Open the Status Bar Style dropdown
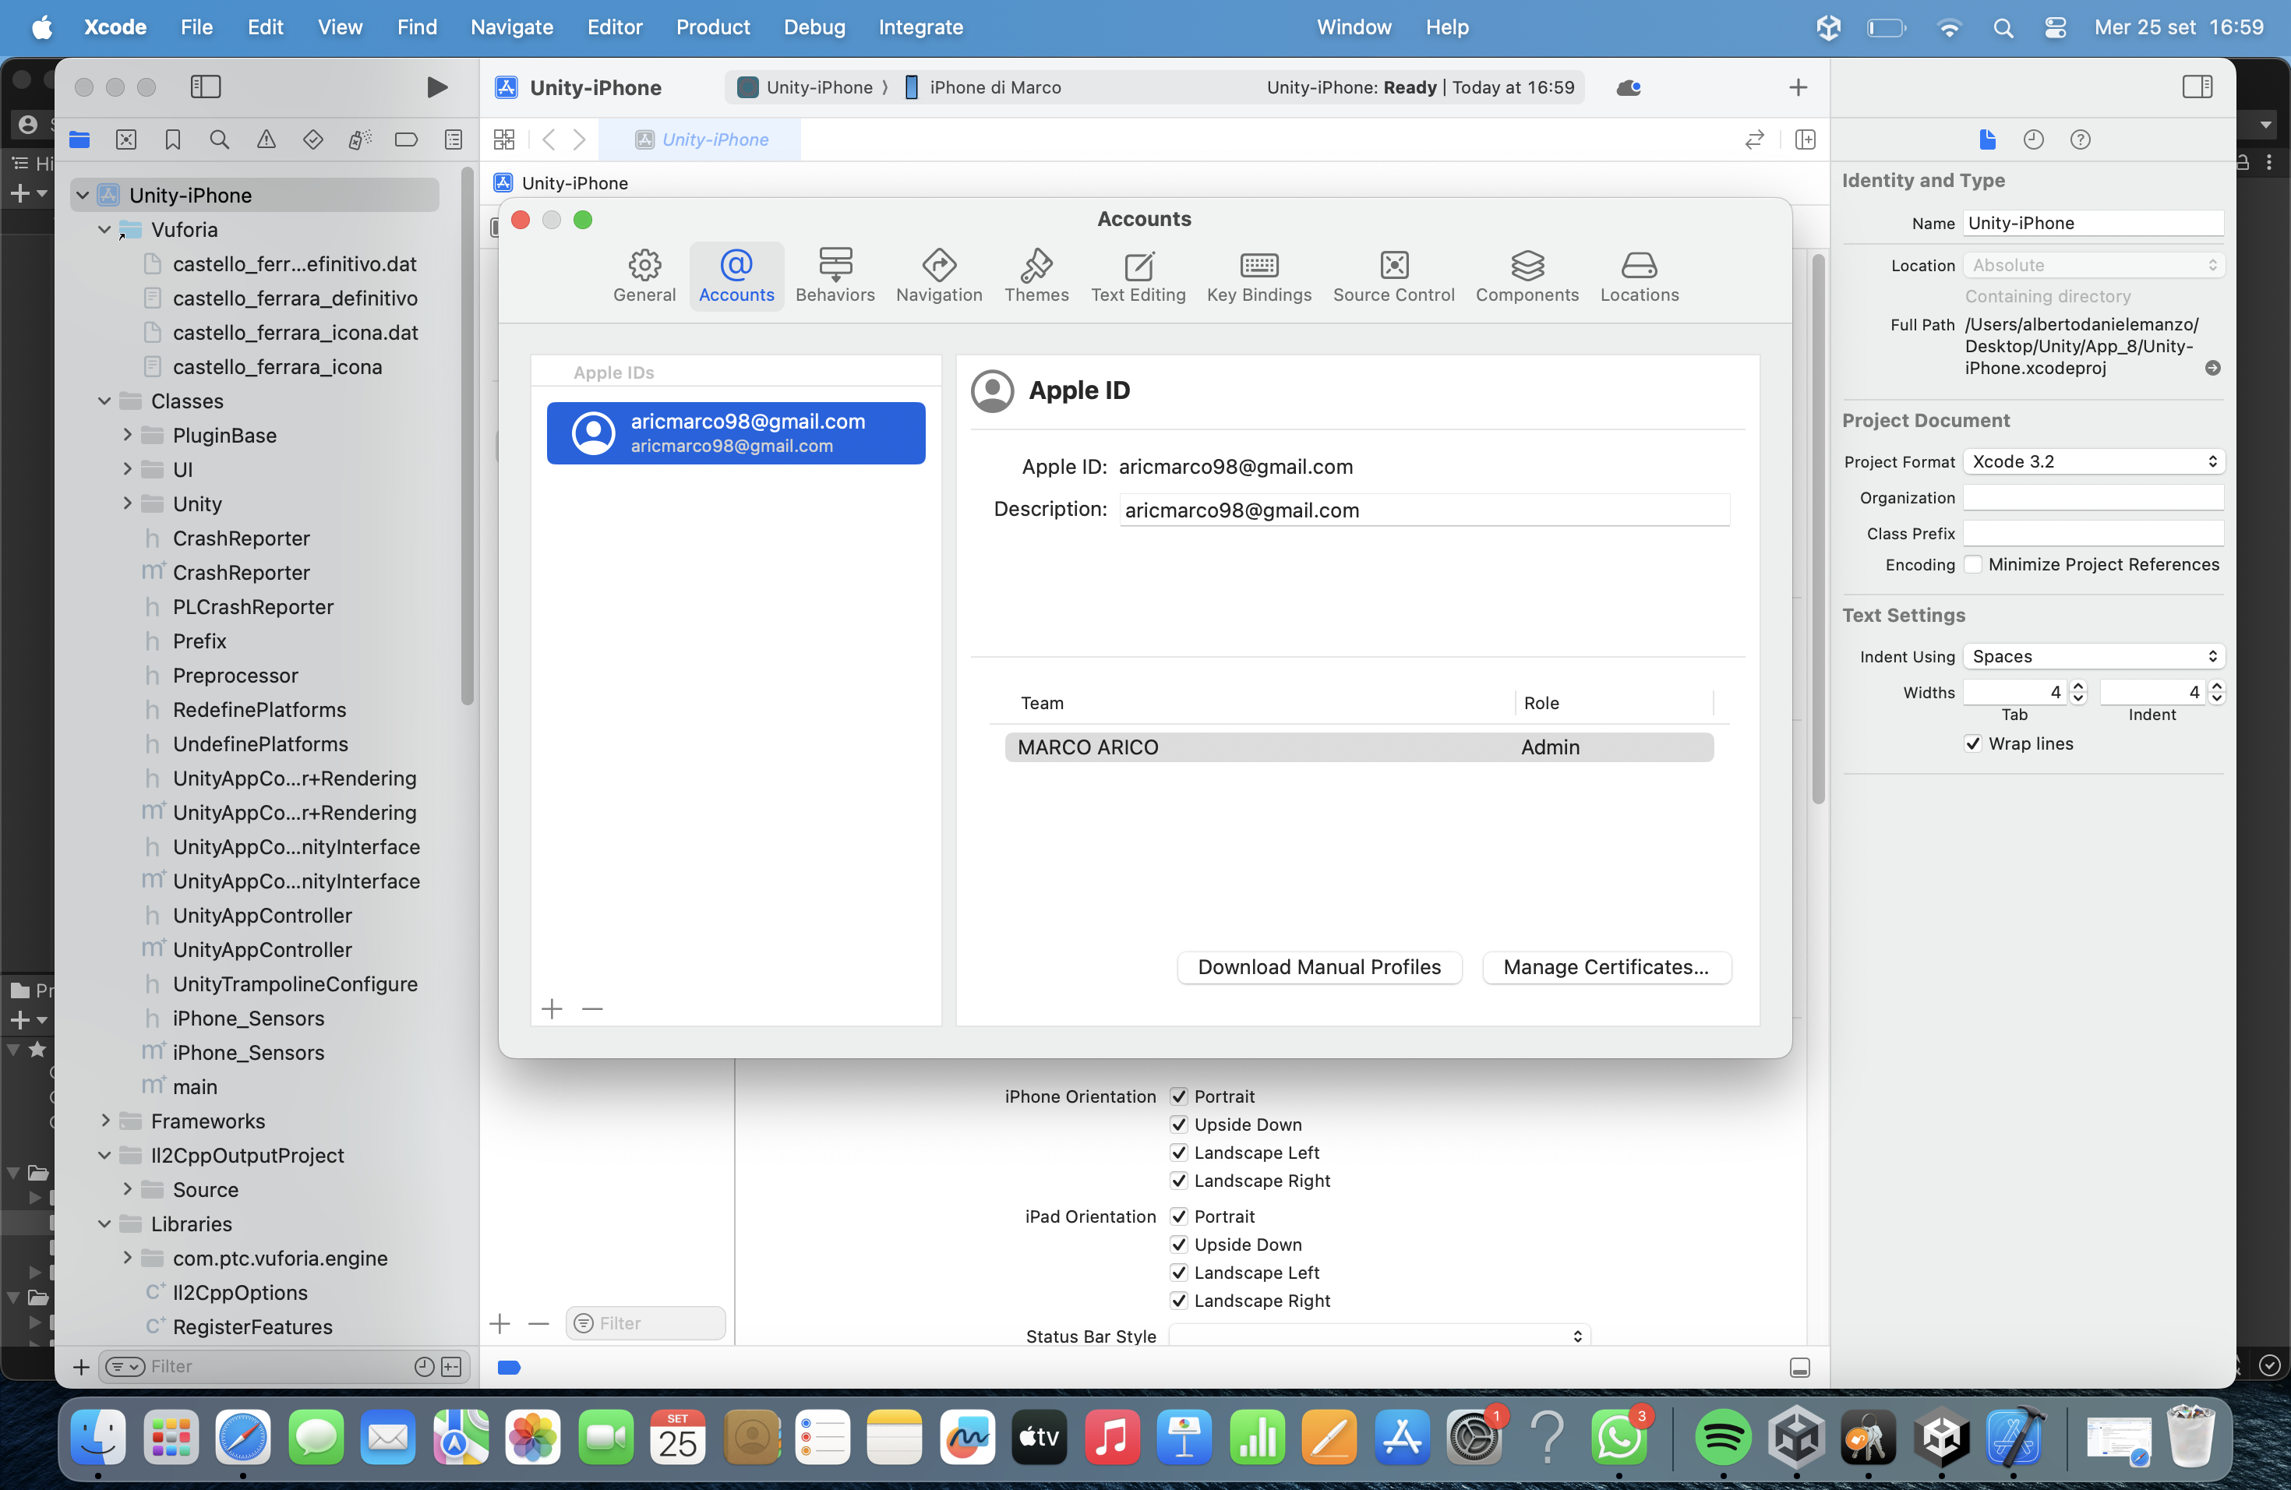Viewport: 2291px width, 1490px height. point(1379,1336)
